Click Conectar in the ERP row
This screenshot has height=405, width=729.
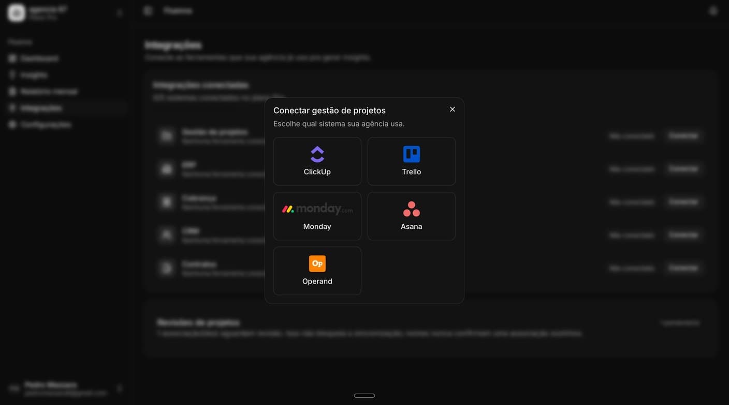coord(683,168)
